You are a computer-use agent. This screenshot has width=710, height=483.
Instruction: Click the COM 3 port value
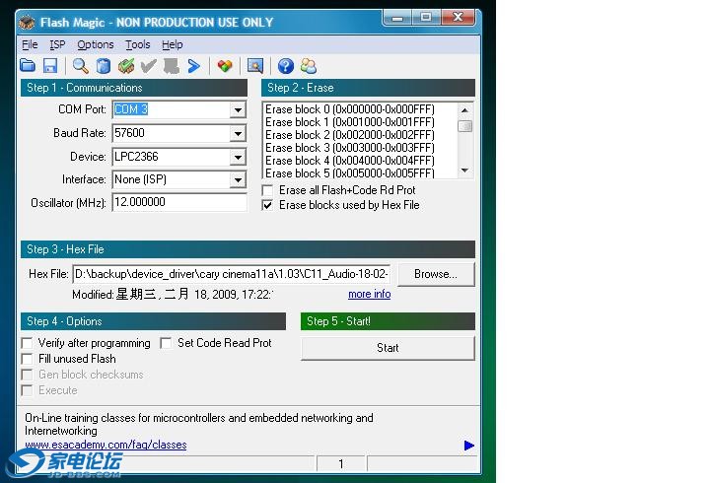(131, 109)
